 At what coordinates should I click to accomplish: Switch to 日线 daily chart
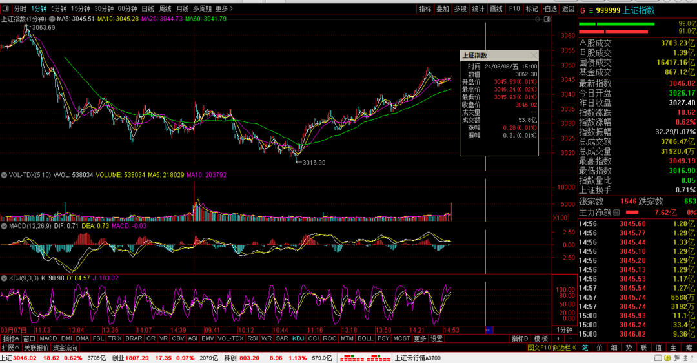[148, 8]
